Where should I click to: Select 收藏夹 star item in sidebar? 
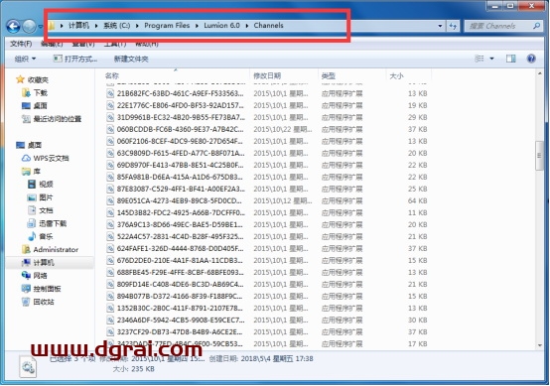pos(33,80)
